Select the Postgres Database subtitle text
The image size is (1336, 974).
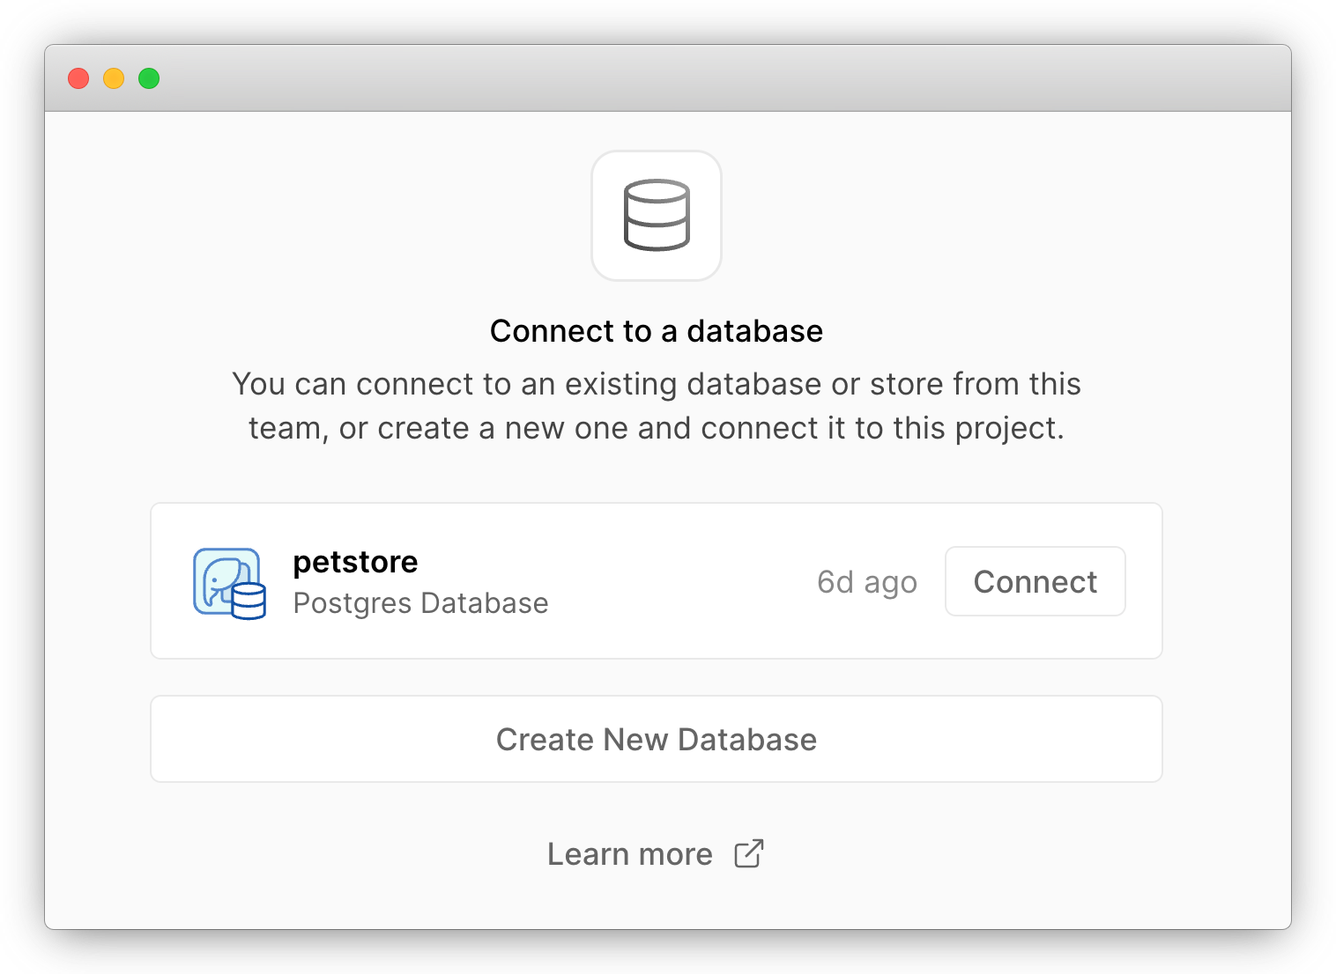[x=420, y=603]
